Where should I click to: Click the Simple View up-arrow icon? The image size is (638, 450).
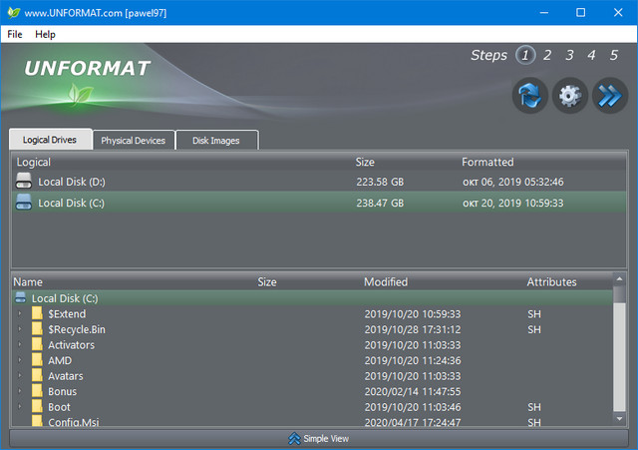point(294,439)
